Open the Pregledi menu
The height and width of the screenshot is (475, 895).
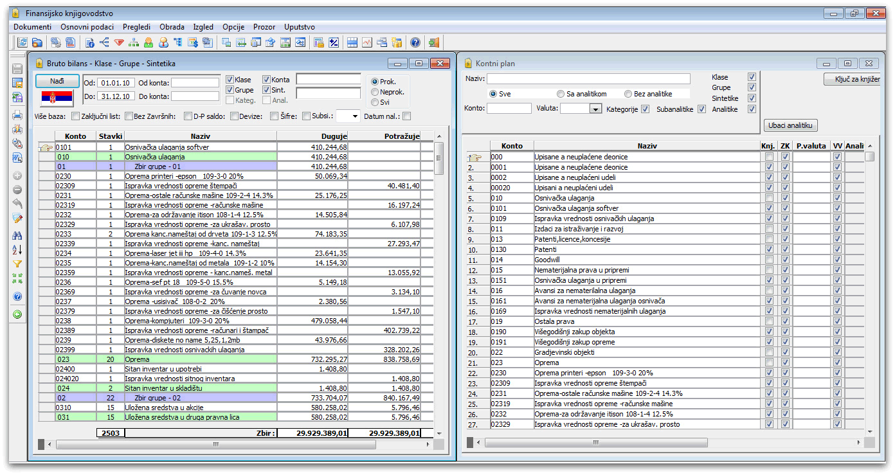(136, 27)
